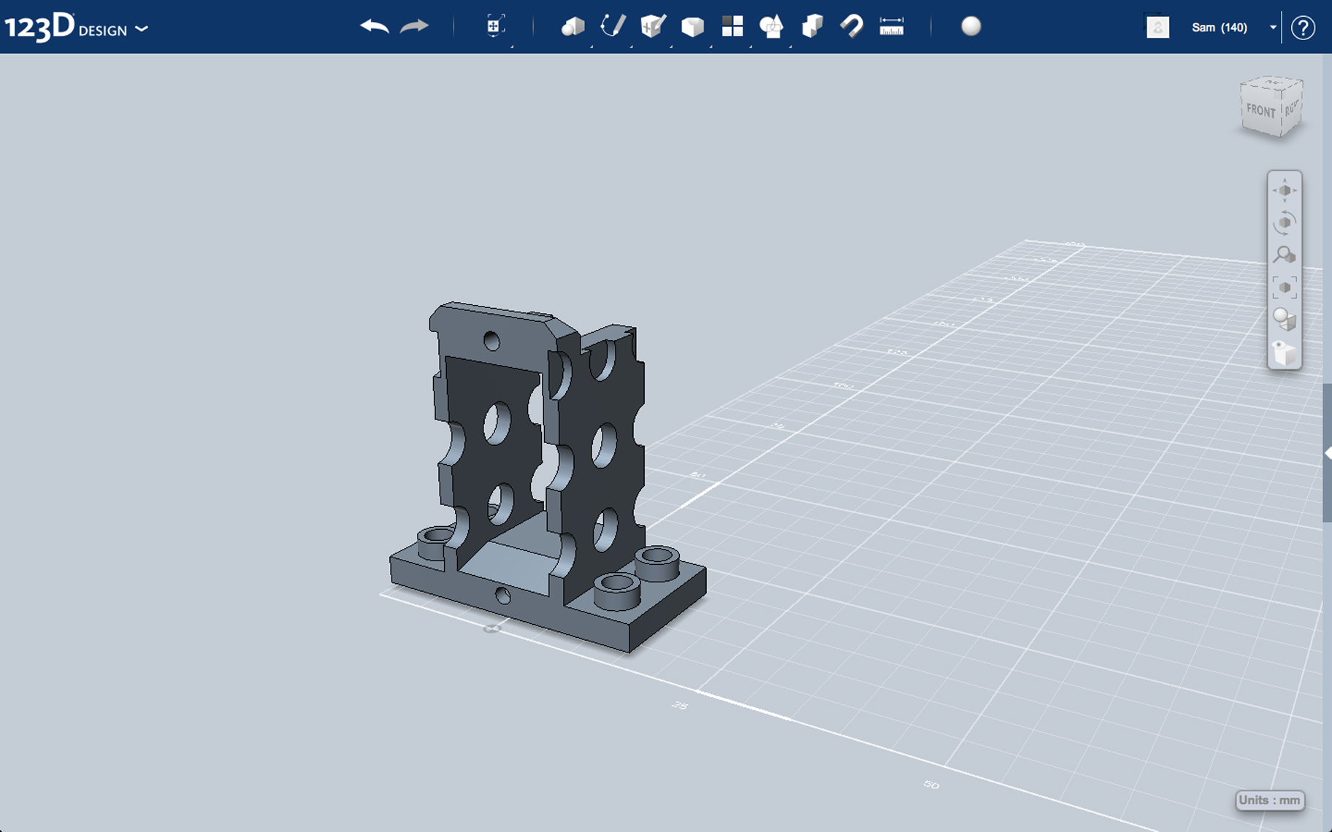Viewport: 1332px width, 832px height.
Task: Select the Zoom magnifier tool
Action: coord(1285,255)
